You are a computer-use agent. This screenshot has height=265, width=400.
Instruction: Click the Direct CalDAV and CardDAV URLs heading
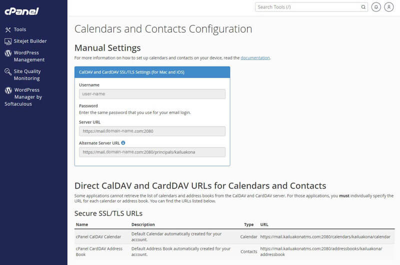[200, 185]
